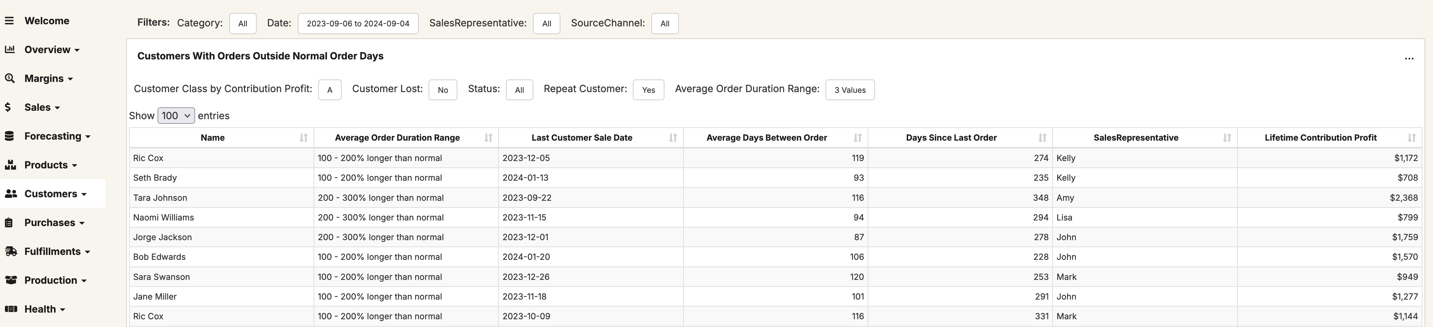Image resolution: width=1433 pixels, height=327 pixels.
Task: Click the Margins magnifier icon
Action: [9, 78]
